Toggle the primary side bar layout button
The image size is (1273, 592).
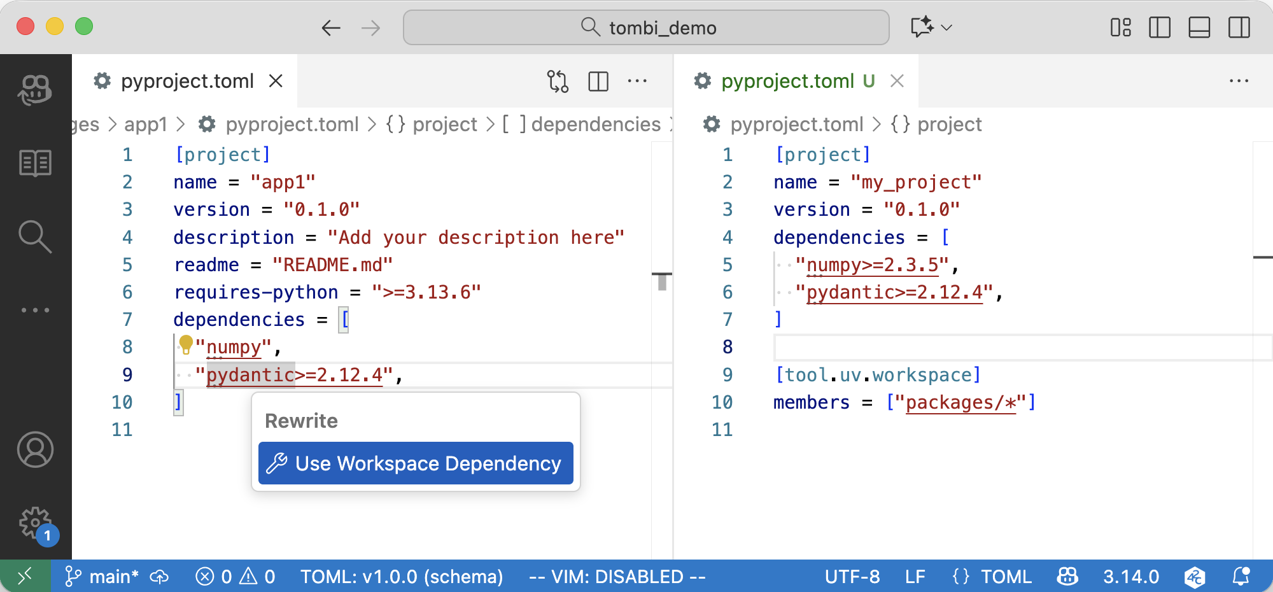click(x=1159, y=27)
